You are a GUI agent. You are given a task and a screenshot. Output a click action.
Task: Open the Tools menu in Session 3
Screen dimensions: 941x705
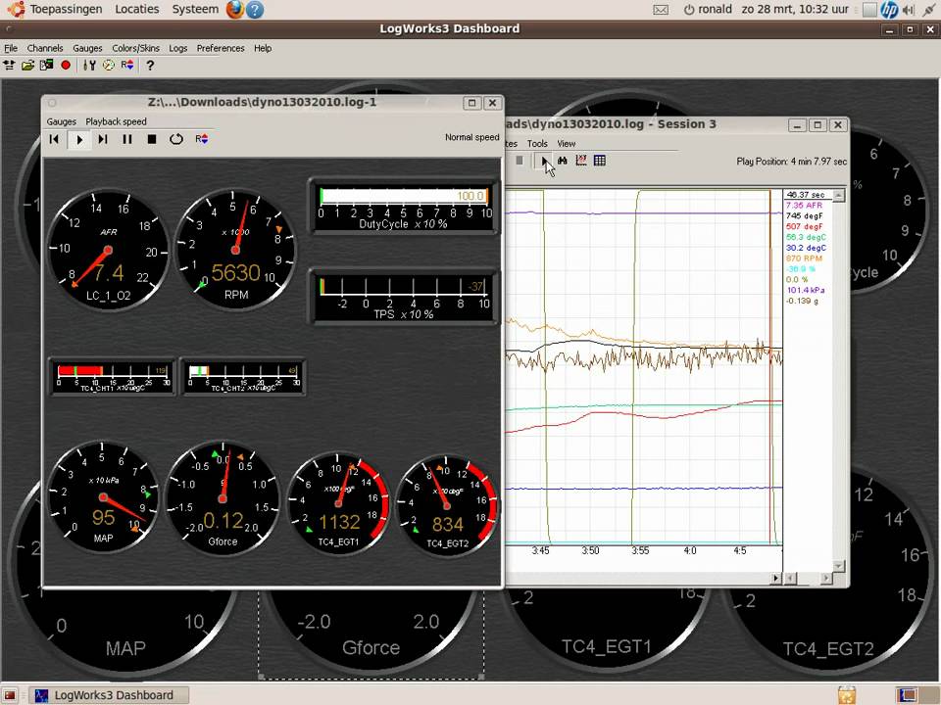[x=537, y=144]
